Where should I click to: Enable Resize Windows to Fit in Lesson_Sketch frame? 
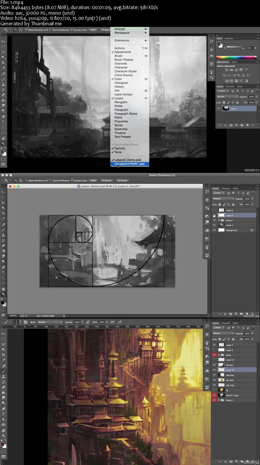26,180
